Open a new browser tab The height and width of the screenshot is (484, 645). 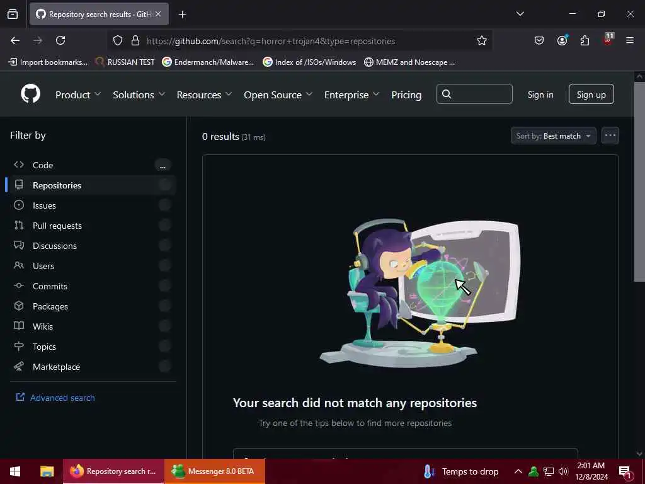[x=182, y=14]
